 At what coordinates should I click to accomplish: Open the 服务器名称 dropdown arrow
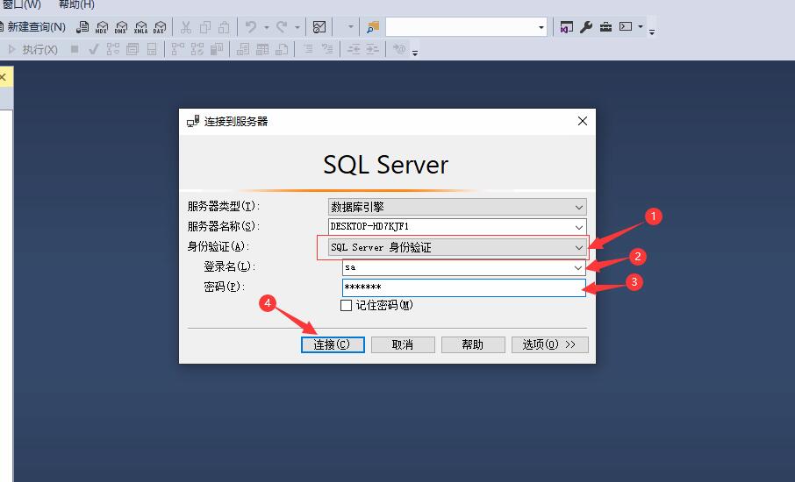click(x=578, y=227)
